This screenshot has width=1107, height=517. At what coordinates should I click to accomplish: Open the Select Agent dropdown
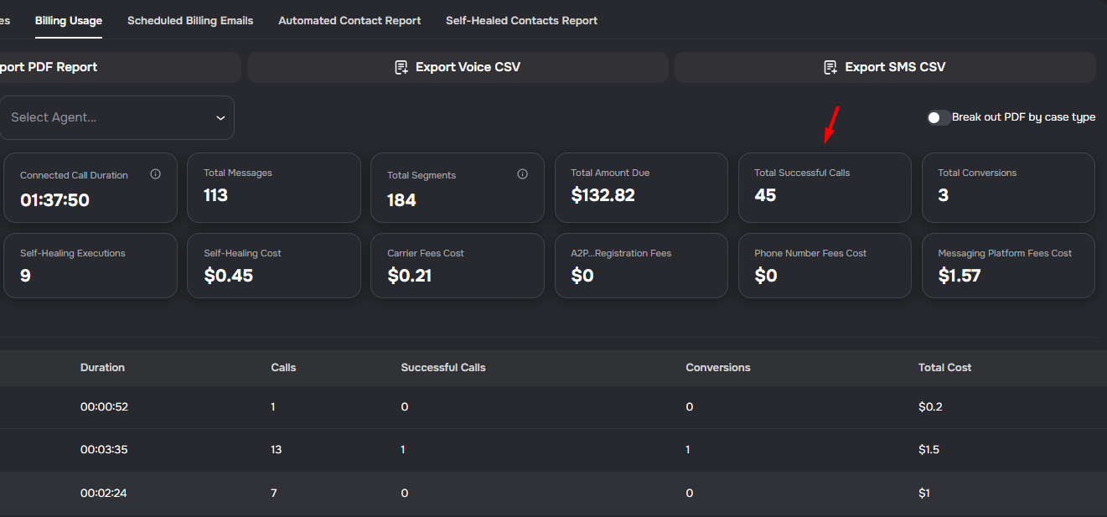(x=109, y=117)
